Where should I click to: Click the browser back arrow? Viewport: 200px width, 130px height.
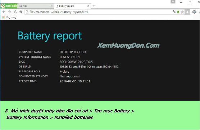pyautogui.click(x=4, y=12)
